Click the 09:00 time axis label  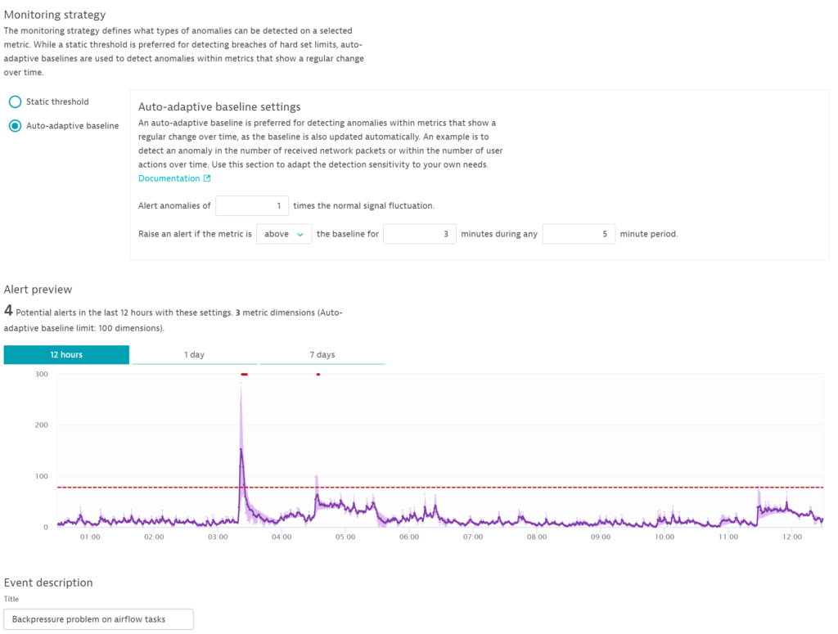point(601,537)
